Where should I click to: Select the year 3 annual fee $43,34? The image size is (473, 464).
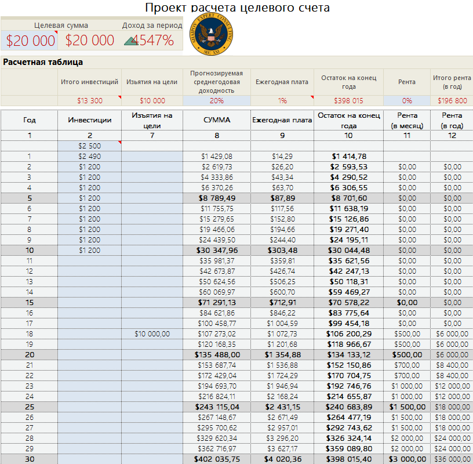tap(282, 177)
